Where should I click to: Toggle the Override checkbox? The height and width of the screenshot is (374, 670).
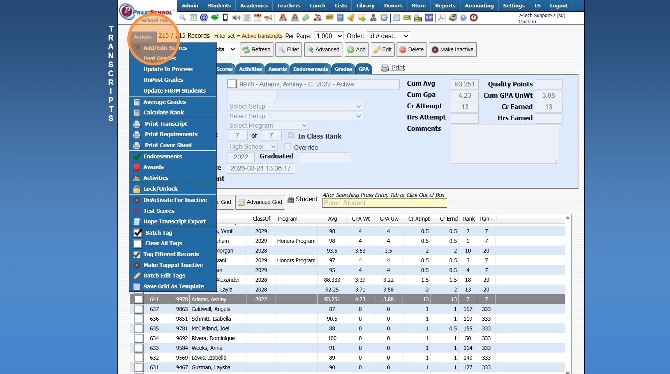pyautogui.click(x=287, y=147)
